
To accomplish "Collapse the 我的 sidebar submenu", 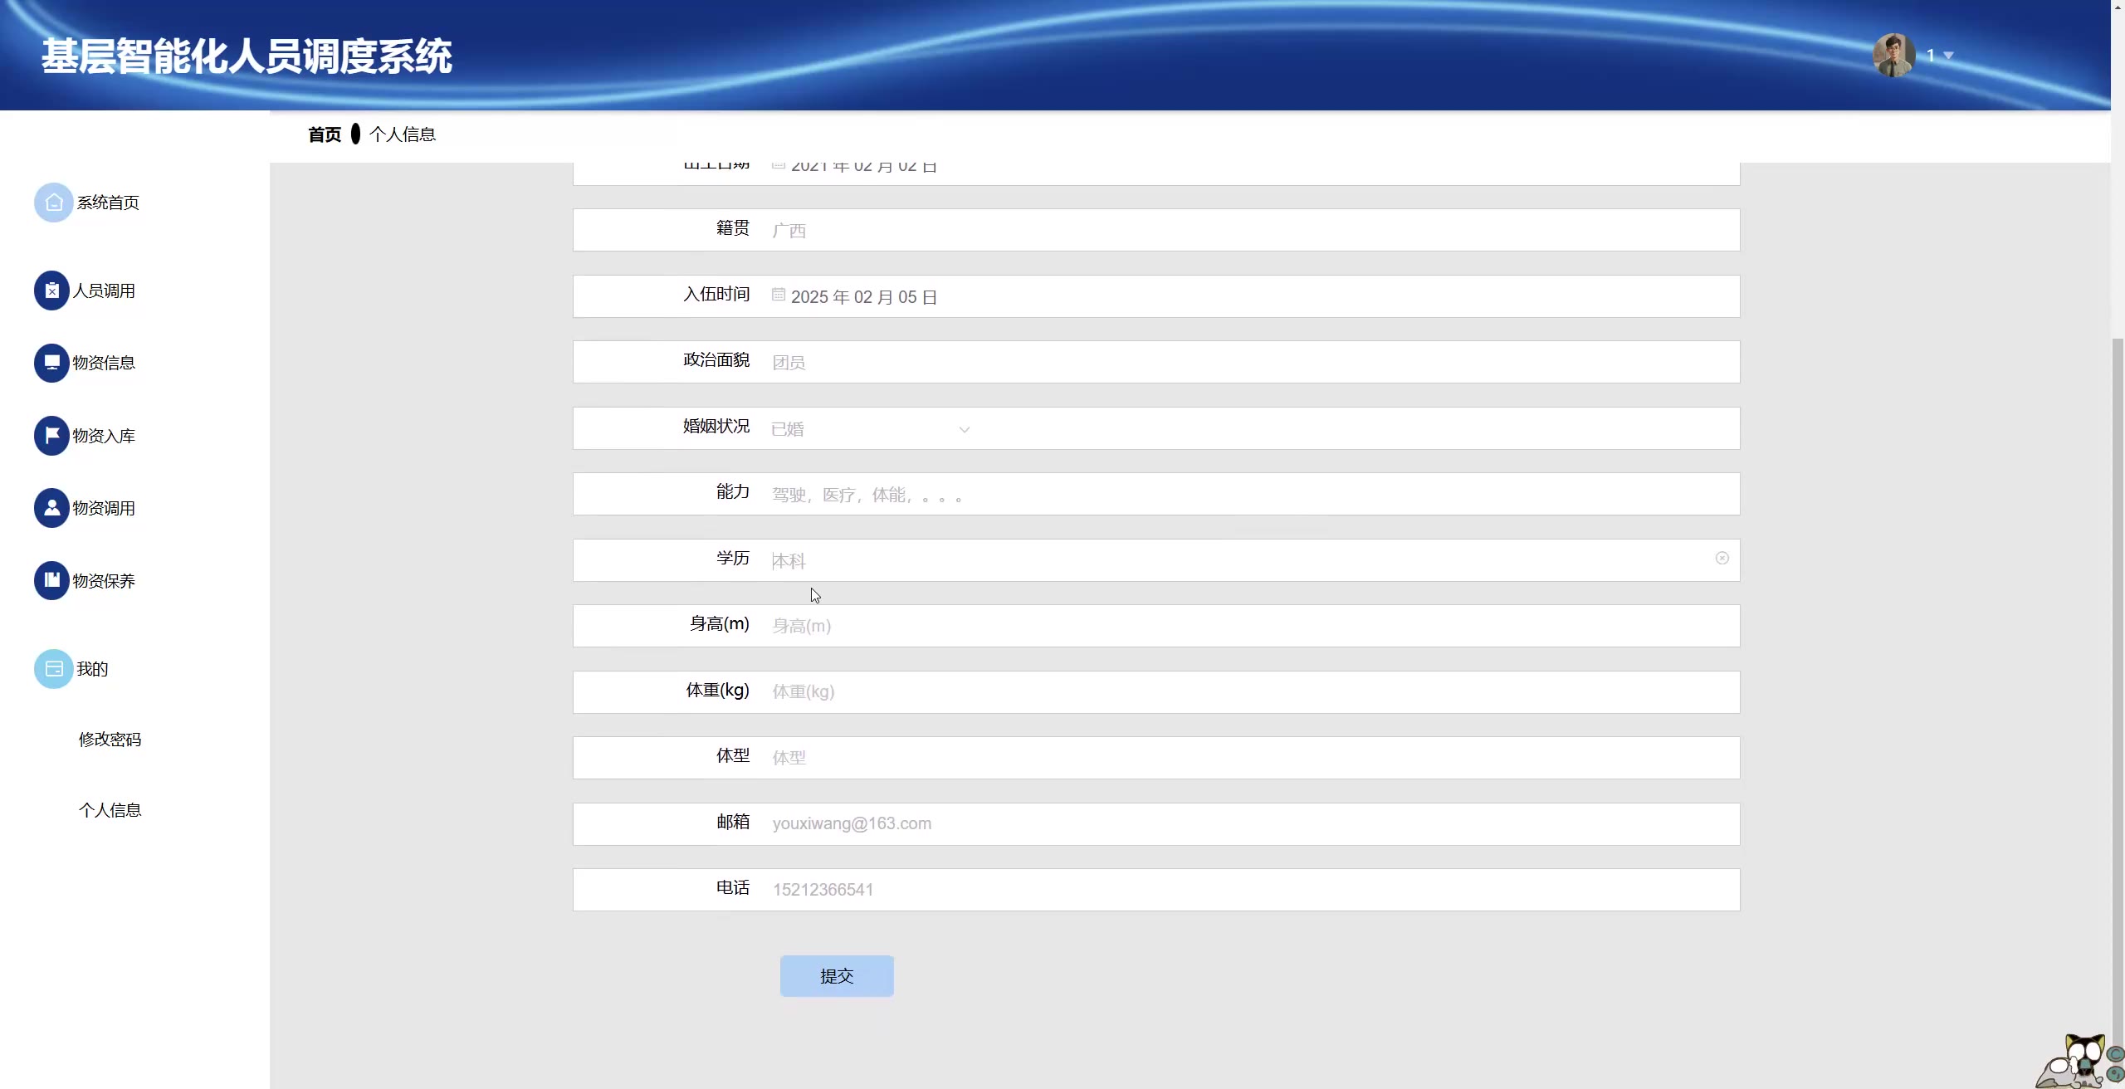I will tap(92, 669).
